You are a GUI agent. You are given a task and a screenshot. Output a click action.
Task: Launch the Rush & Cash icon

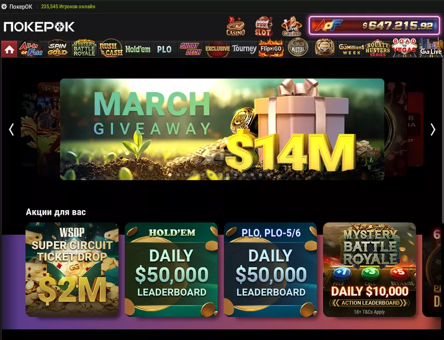pyautogui.click(x=111, y=49)
